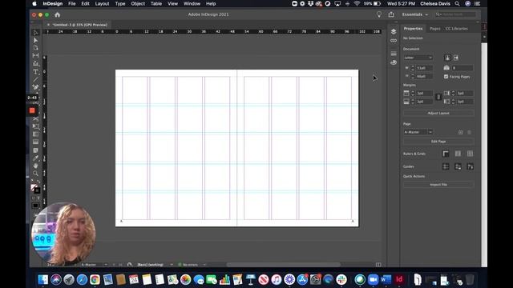
Task: Open the Layout menu
Action: click(x=102, y=3)
